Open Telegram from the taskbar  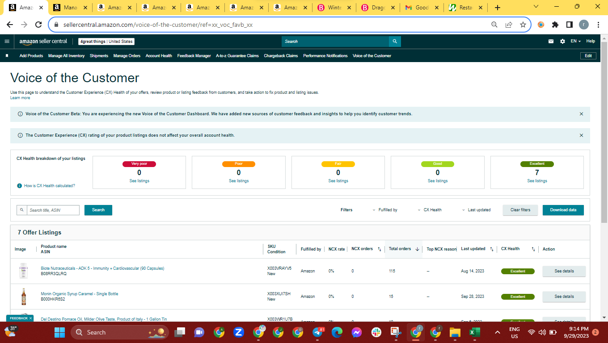[x=318, y=332]
